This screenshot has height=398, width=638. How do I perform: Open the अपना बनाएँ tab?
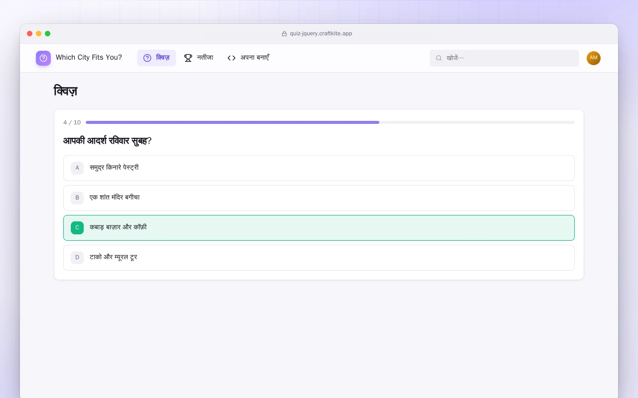pos(248,58)
